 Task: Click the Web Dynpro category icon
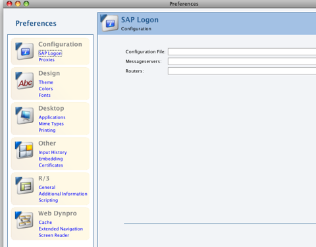pyautogui.click(x=24, y=220)
